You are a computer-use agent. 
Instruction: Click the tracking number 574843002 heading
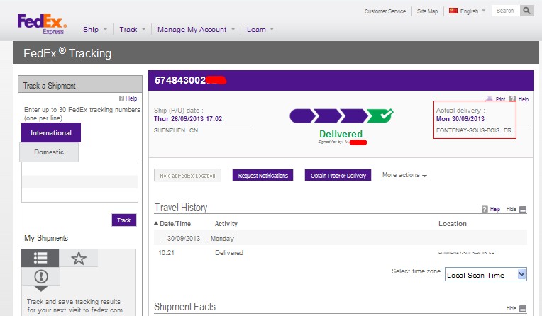(x=180, y=81)
